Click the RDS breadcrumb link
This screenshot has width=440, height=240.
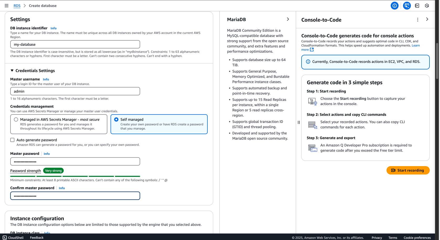pos(17,6)
